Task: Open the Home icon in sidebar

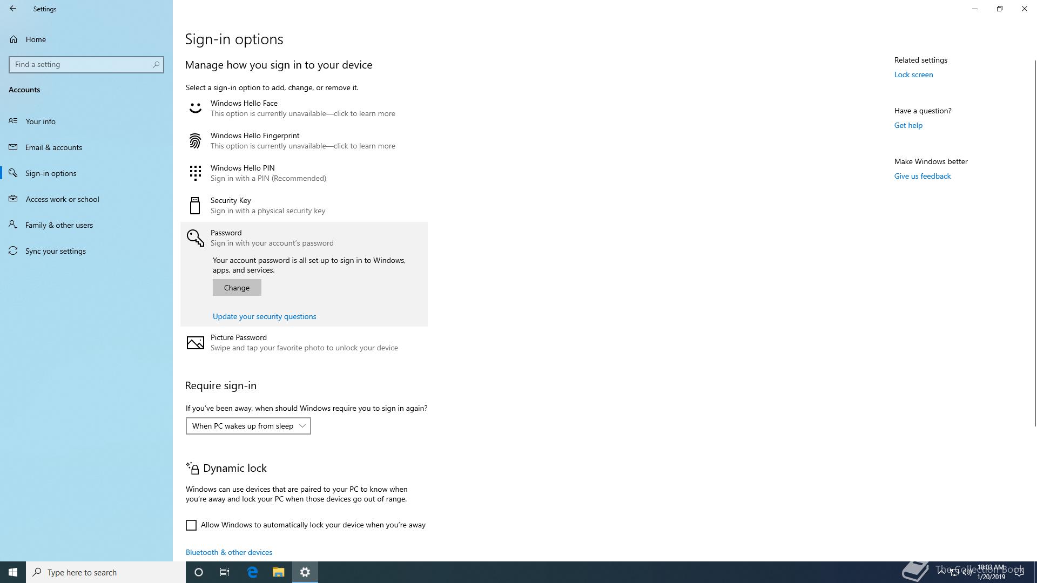Action: (14, 39)
